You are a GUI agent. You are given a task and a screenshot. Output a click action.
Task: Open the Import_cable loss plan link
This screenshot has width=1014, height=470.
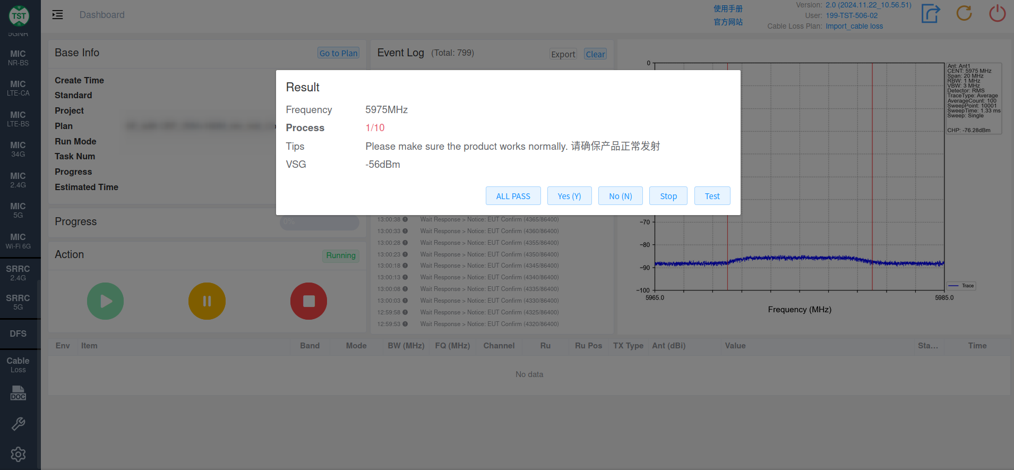854,26
